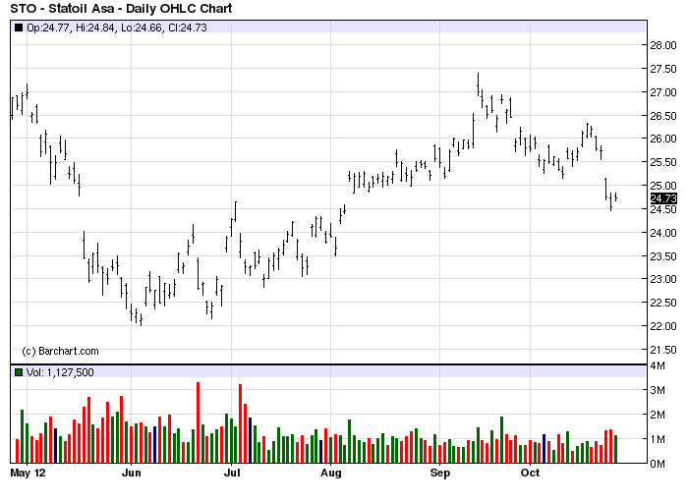
Task: Click the black OHLC legend square
Action: click(x=19, y=28)
